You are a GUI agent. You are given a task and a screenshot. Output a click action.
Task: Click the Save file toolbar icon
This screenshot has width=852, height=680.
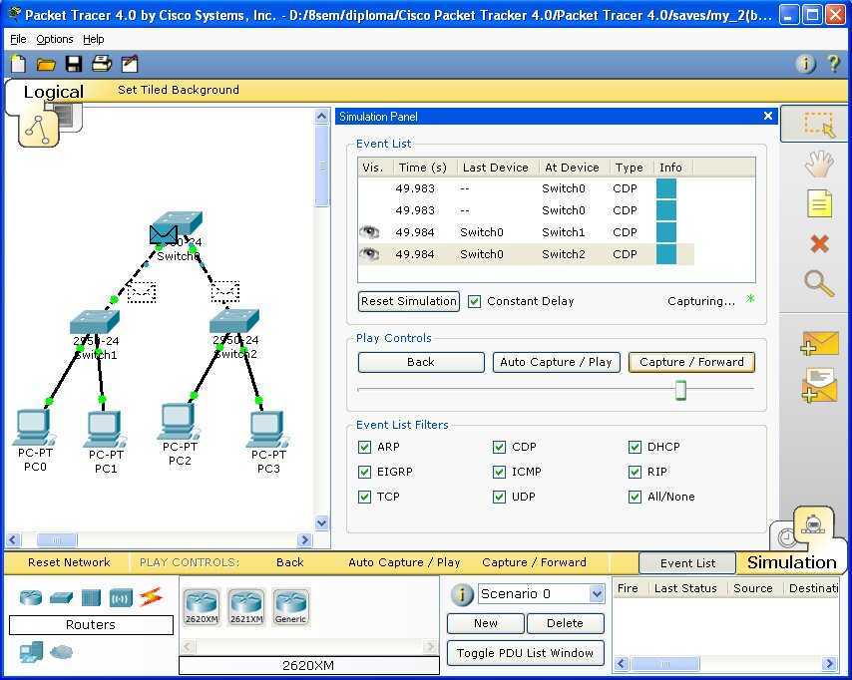point(73,64)
